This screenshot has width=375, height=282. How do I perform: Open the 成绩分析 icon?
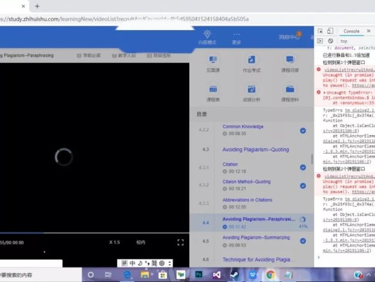[x=251, y=92]
